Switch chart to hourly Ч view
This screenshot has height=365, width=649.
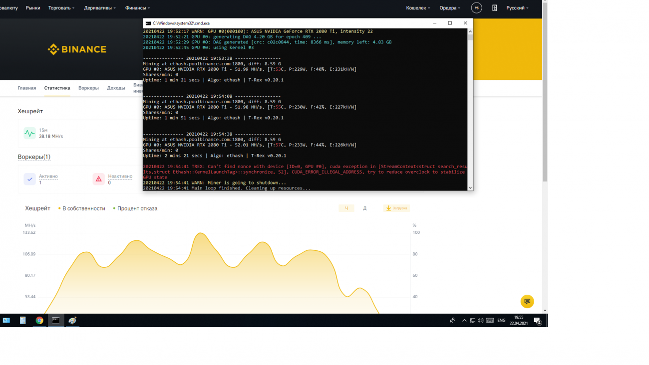pyautogui.click(x=346, y=208)
